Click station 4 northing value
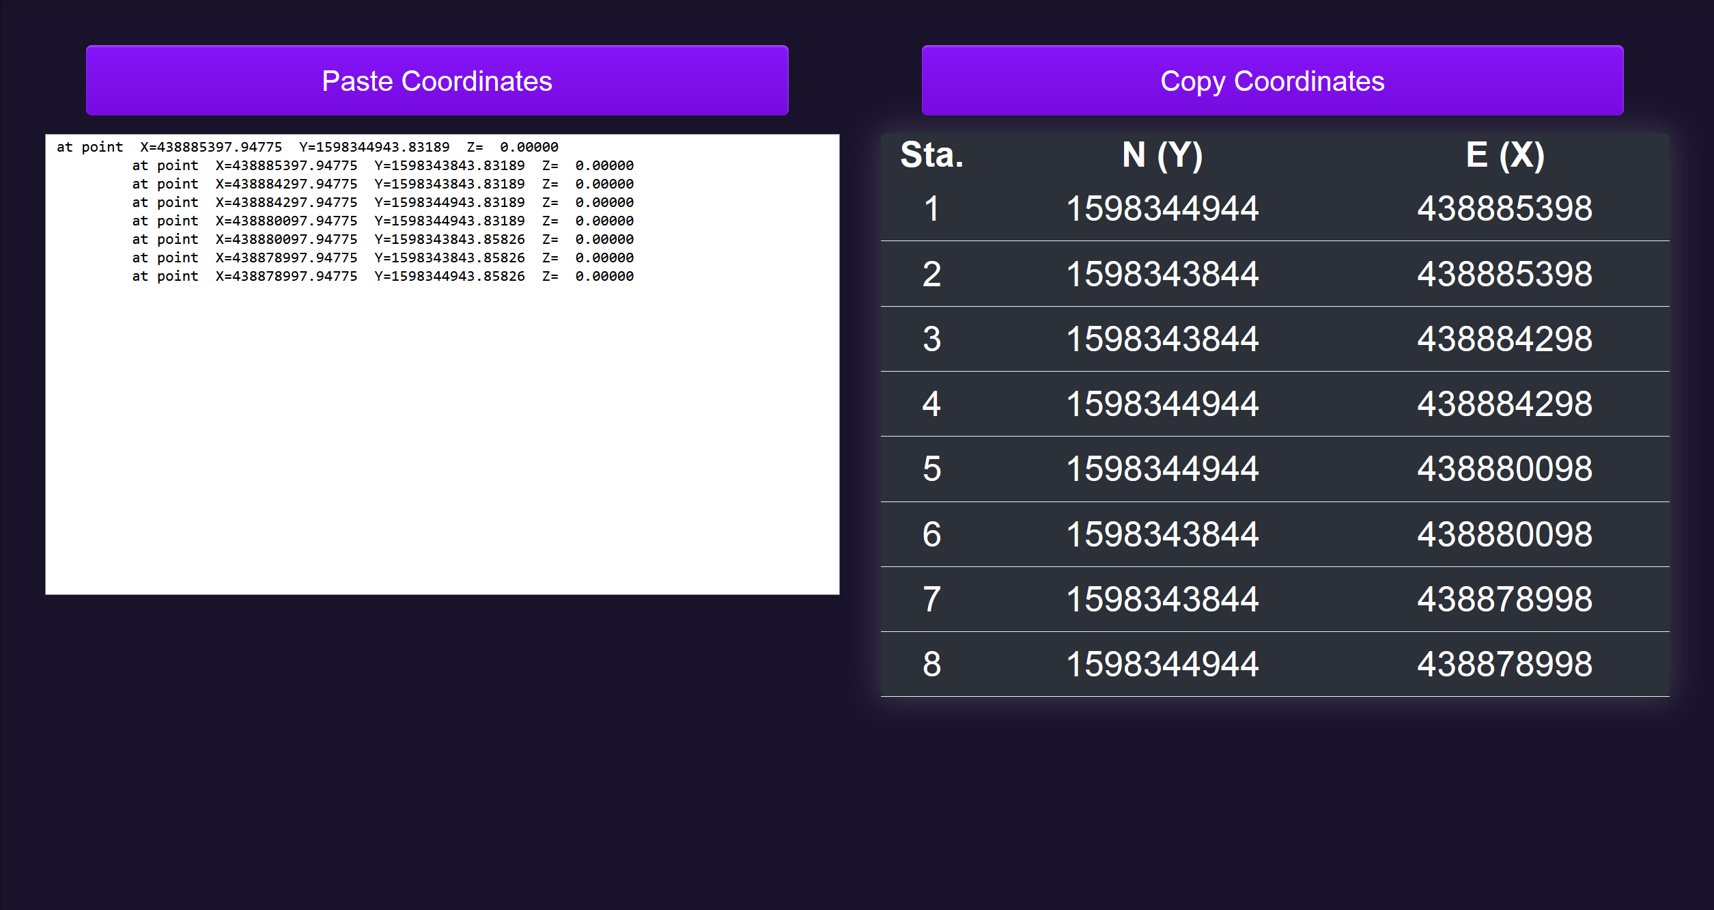 click(1162, 404)
